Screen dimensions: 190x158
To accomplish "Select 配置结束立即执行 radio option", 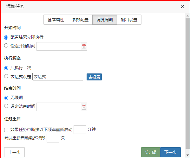I will [6, 37].
